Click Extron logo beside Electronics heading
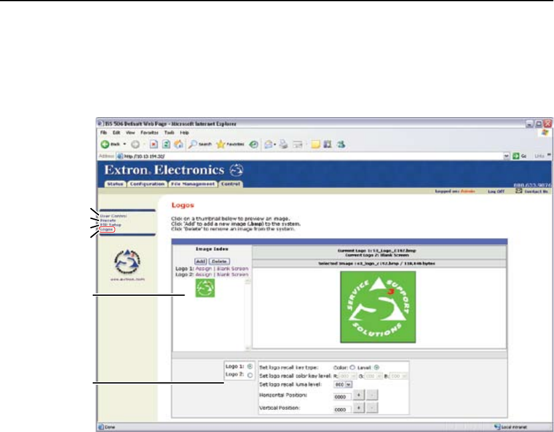The height and width of the screenshot is (432, 554). point(236,171)
